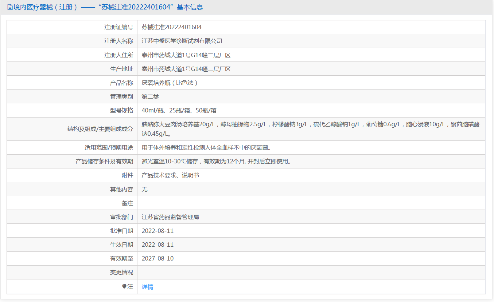
Task: Select company name 江苏中盛医学诊断试剂有限公司
Action: [182, 41]
